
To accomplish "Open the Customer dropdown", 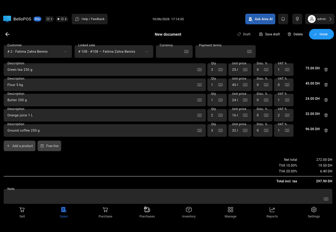I will [38, 52].
